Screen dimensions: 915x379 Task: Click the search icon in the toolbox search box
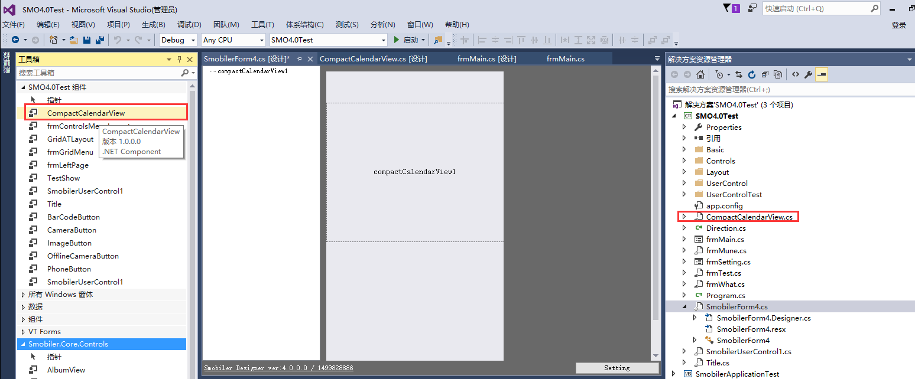(185, 73)
